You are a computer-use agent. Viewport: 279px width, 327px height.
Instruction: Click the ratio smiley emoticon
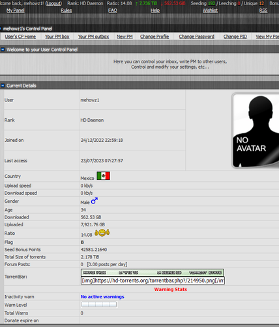coord(102,233)
